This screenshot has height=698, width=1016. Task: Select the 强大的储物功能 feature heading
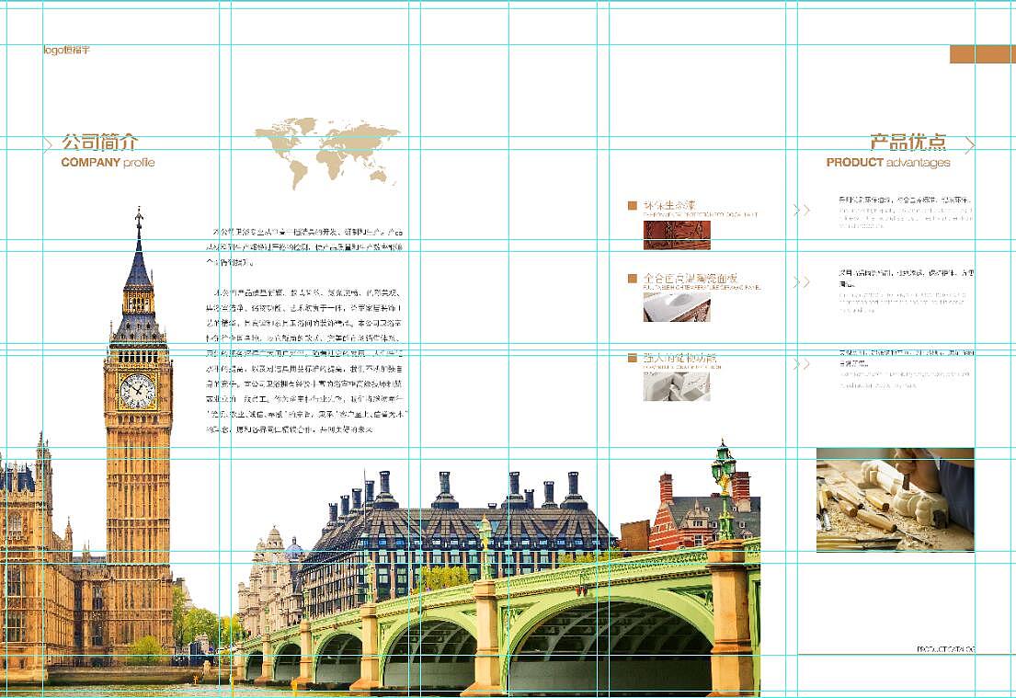(x=680, y=358)
